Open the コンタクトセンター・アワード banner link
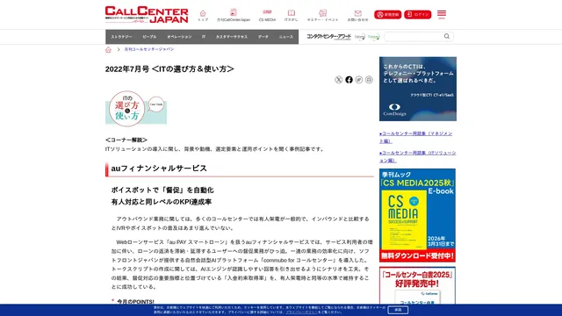This screenshot has width=562, height=316. (328, 37)
